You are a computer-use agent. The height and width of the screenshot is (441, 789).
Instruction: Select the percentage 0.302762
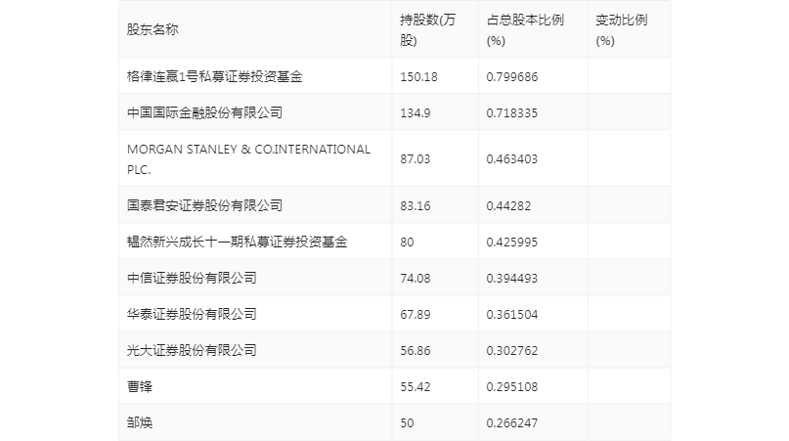point(511,351)
